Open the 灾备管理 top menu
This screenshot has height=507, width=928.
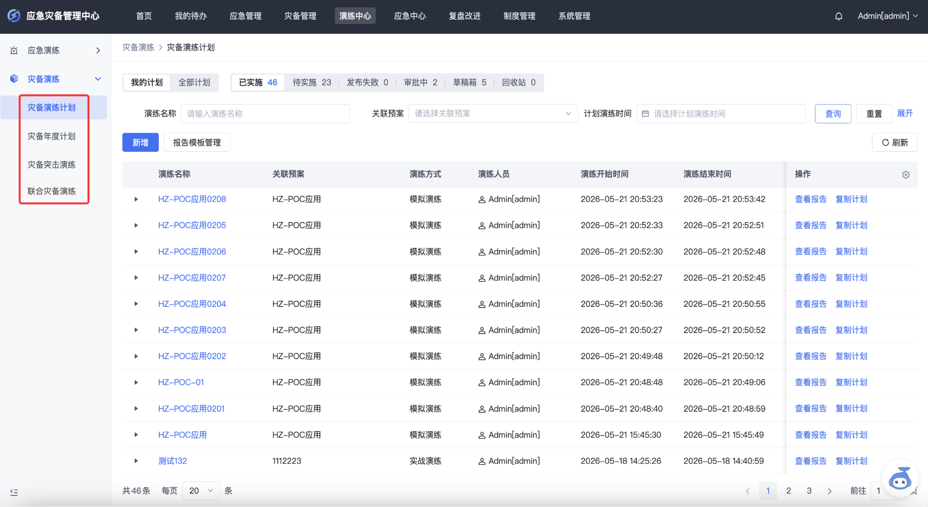pyautogui.click(x=300, y=16)
